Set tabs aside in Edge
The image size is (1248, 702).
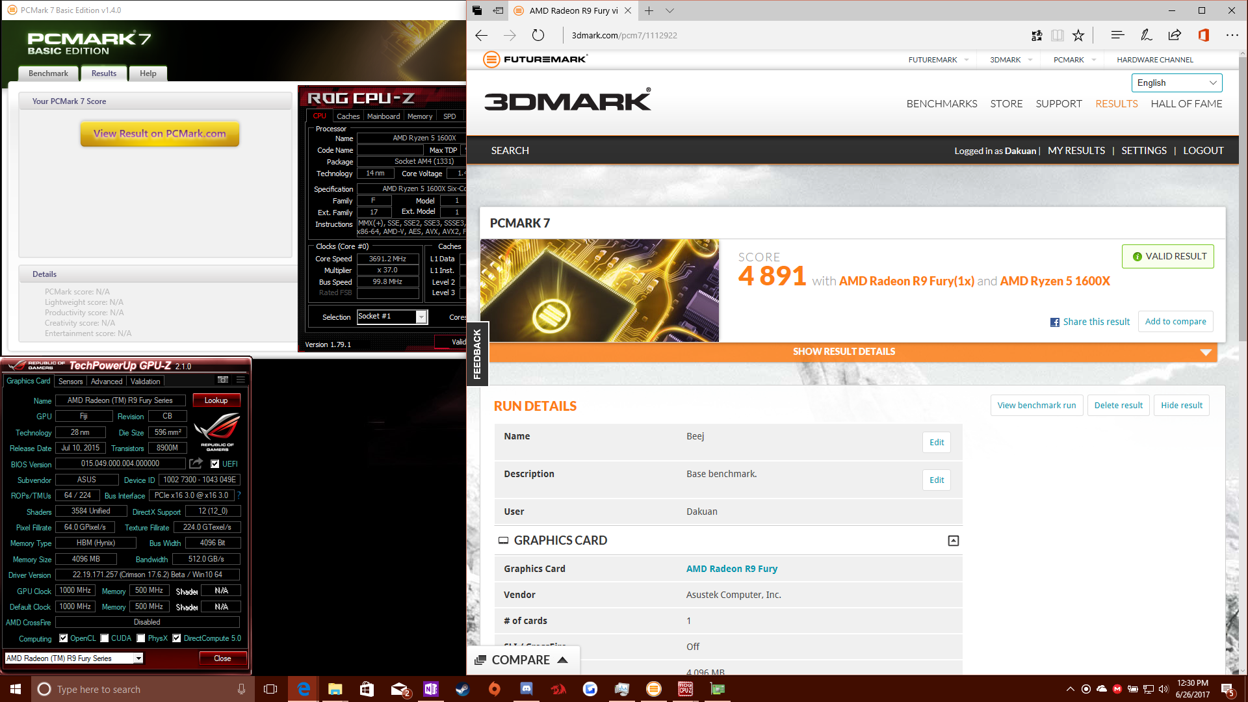pyautogui.click(x=498, y=10)
